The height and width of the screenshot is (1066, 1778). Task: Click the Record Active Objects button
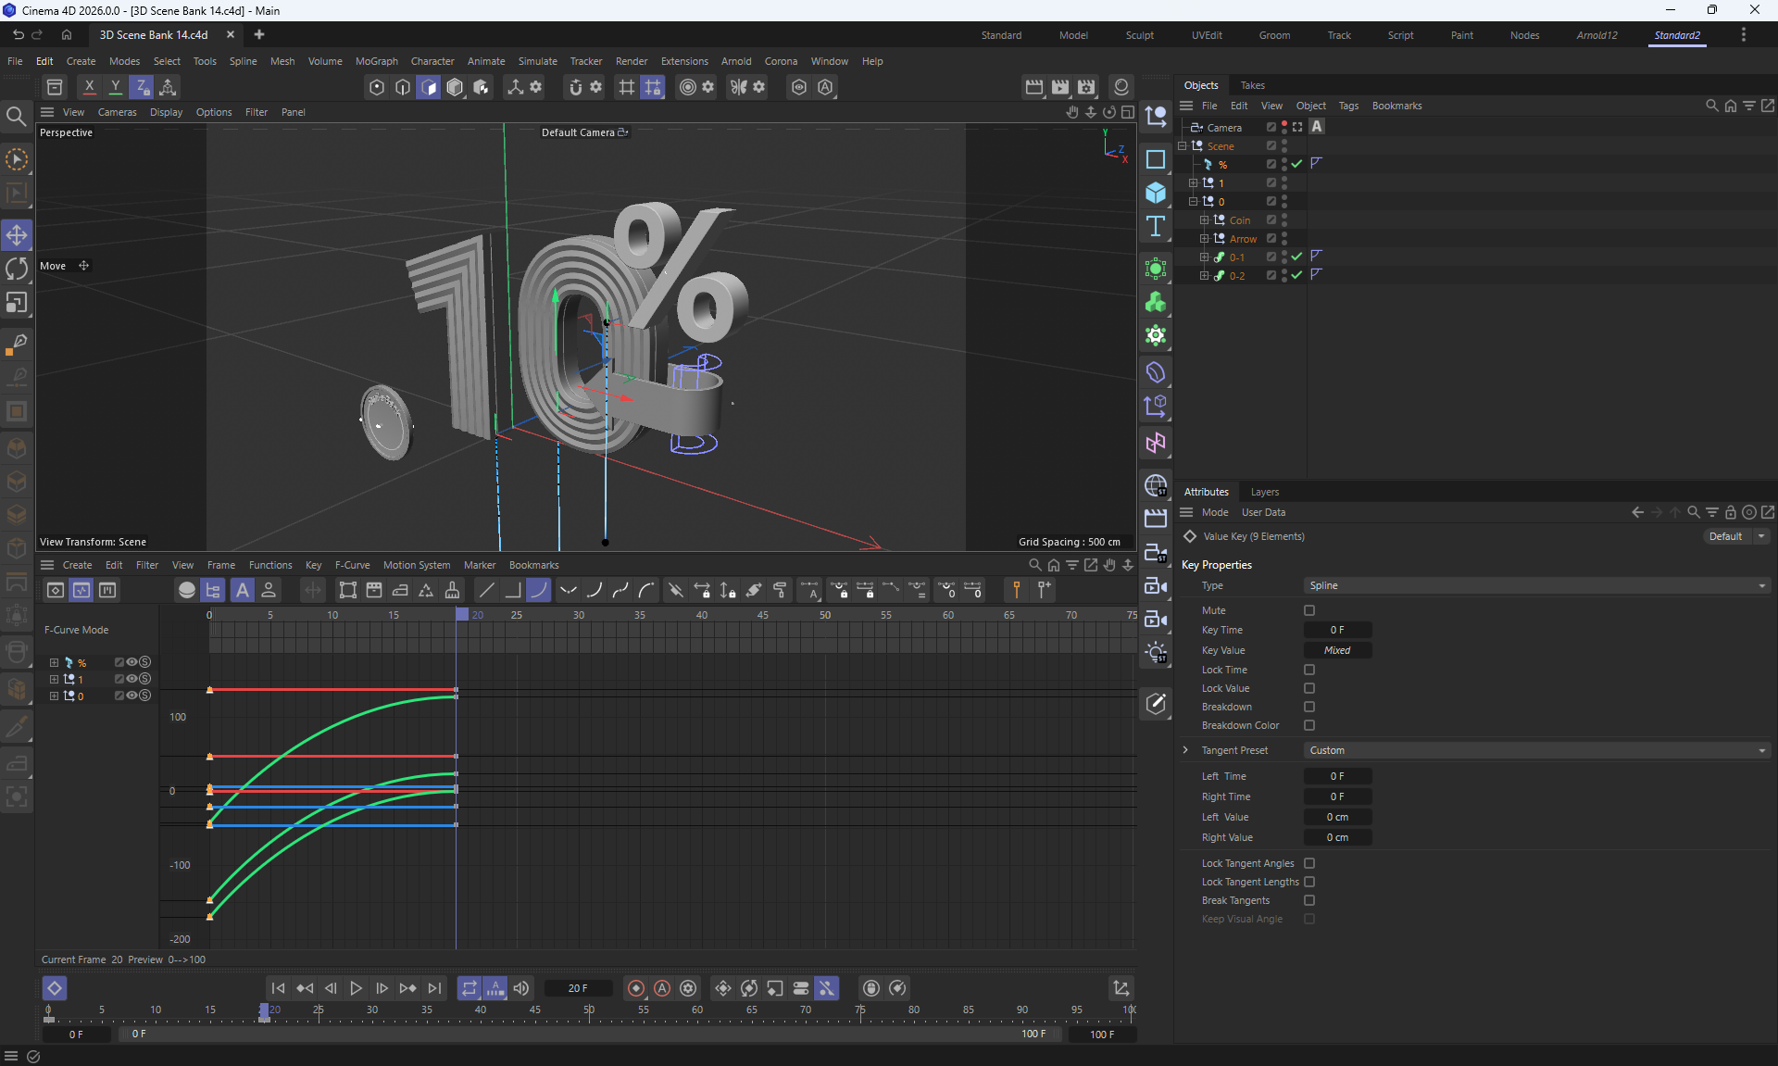point(635,988)
